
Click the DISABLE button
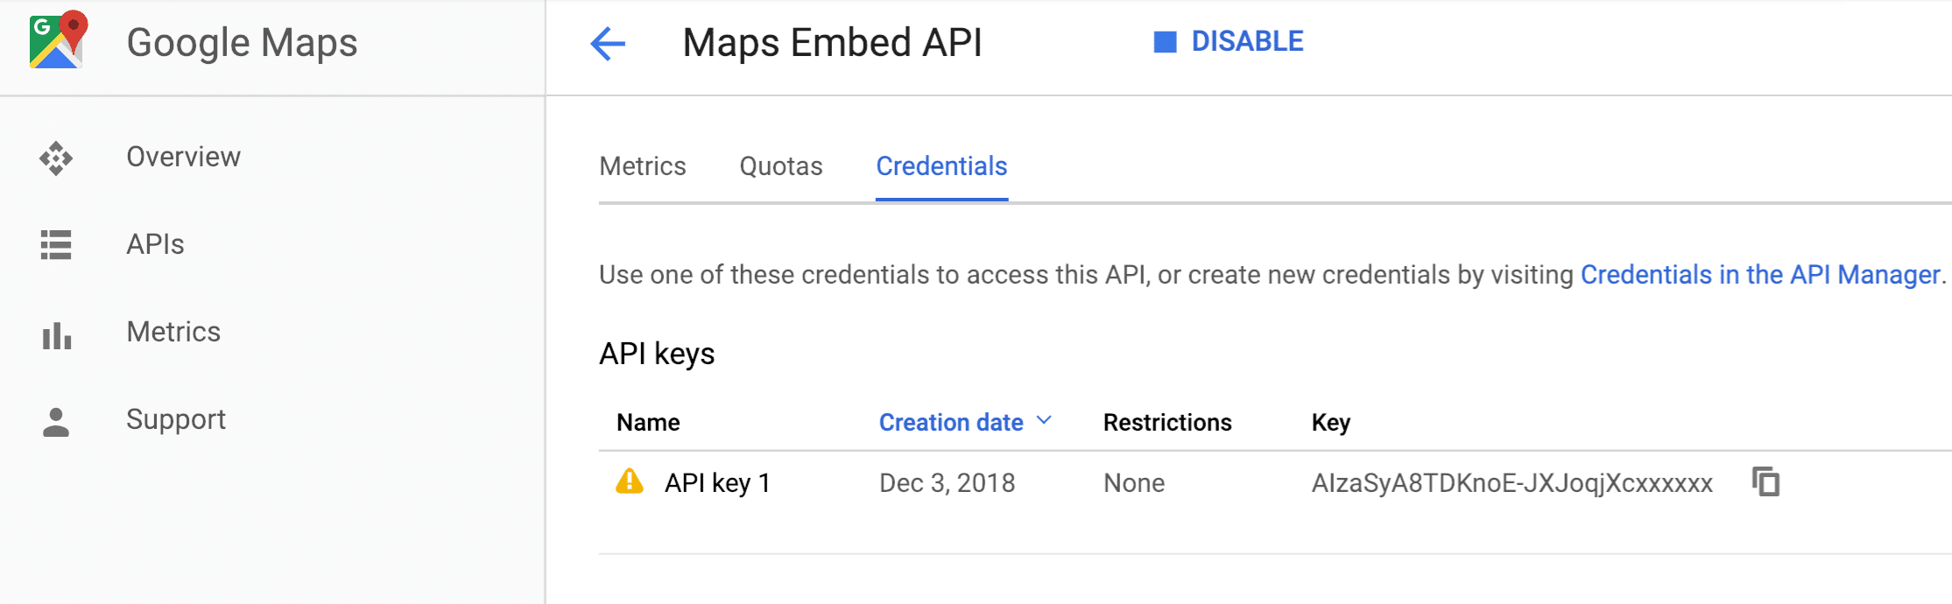(1246, 40)
